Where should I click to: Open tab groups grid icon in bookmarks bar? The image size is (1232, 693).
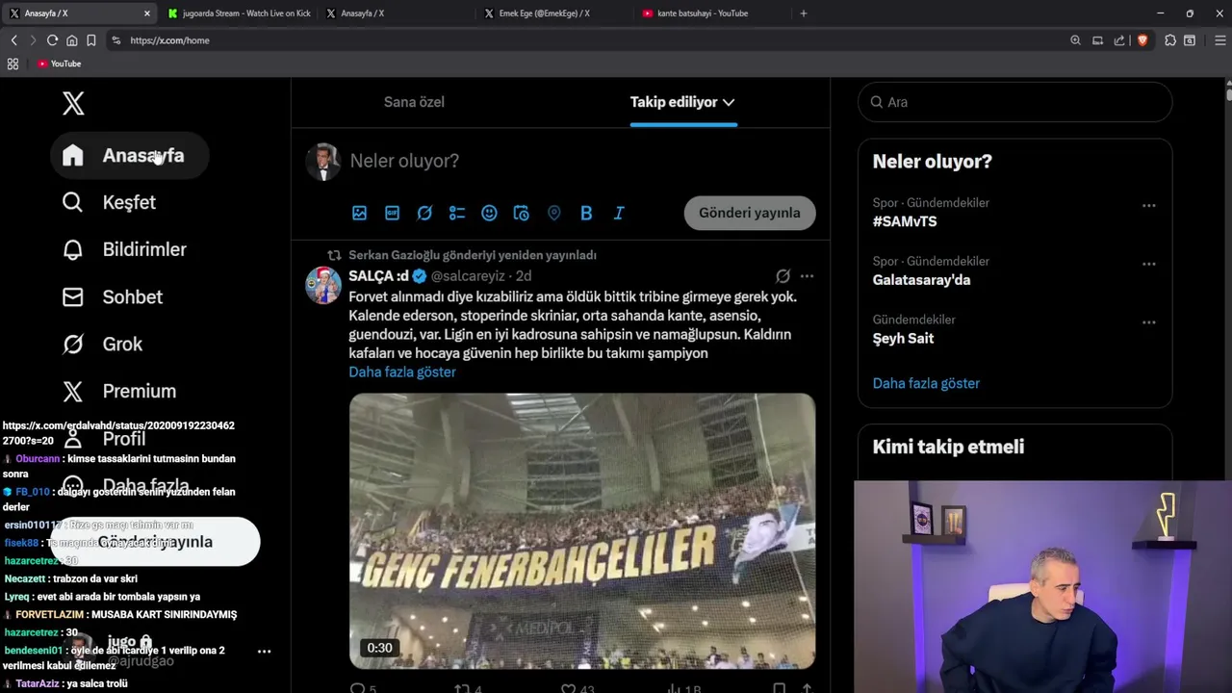tap(13, 64)
